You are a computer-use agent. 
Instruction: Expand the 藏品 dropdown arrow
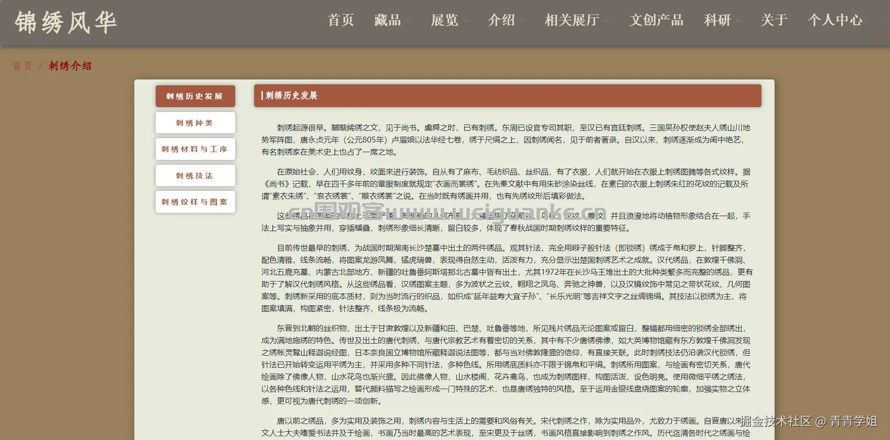coord(408,21)
